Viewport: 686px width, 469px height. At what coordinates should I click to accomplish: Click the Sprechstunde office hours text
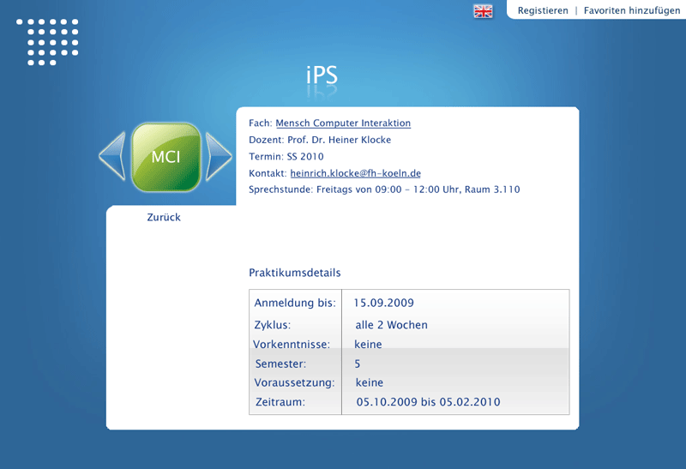coord(384,189)
